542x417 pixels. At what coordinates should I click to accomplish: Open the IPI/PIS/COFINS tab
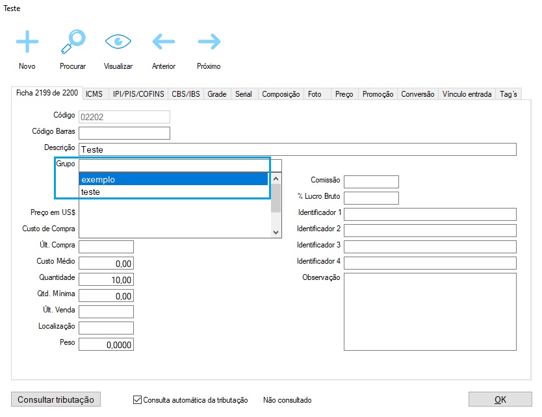(137, 94)
